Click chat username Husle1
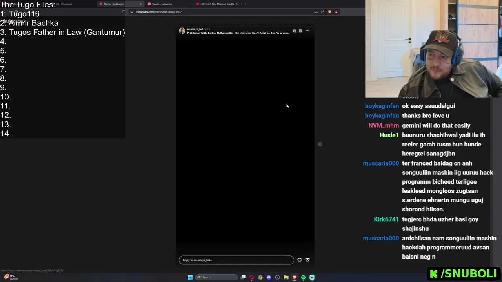The width and height of the screenshot is (502, 282). point(389,135)
